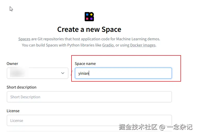Click the blue square in the Spaces logo

point(87,15)
